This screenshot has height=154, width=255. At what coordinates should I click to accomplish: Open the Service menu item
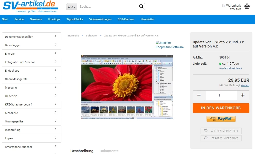pyautogui.click(x=19, y=19)
